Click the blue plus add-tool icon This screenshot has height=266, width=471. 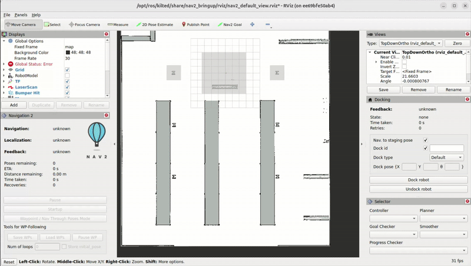click(253, 25)
